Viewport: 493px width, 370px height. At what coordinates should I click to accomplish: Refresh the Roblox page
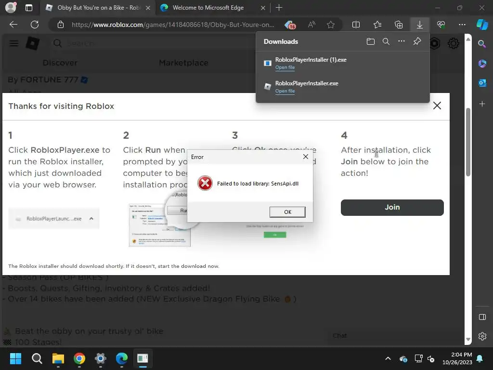tap(35, 25)
